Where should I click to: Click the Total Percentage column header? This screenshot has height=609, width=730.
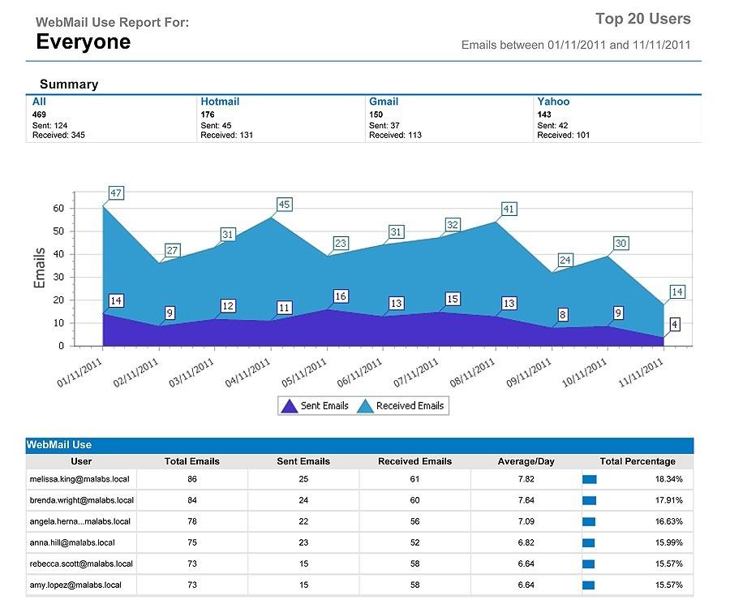pos(638,461)
